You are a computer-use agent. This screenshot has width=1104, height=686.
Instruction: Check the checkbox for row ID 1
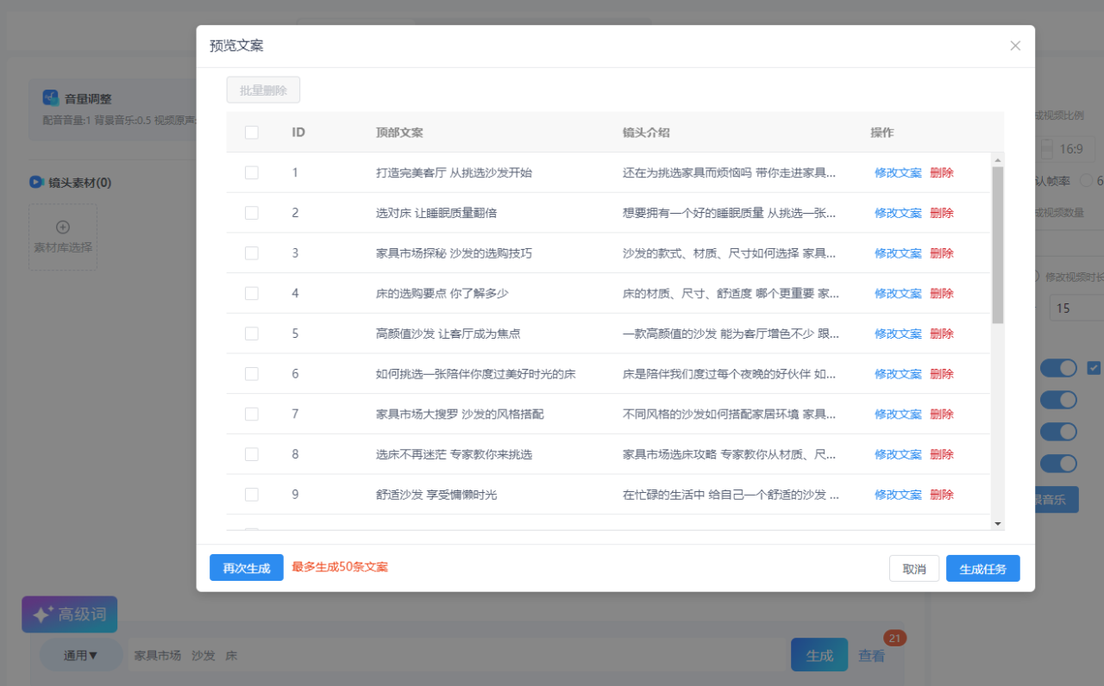[252, 172]
